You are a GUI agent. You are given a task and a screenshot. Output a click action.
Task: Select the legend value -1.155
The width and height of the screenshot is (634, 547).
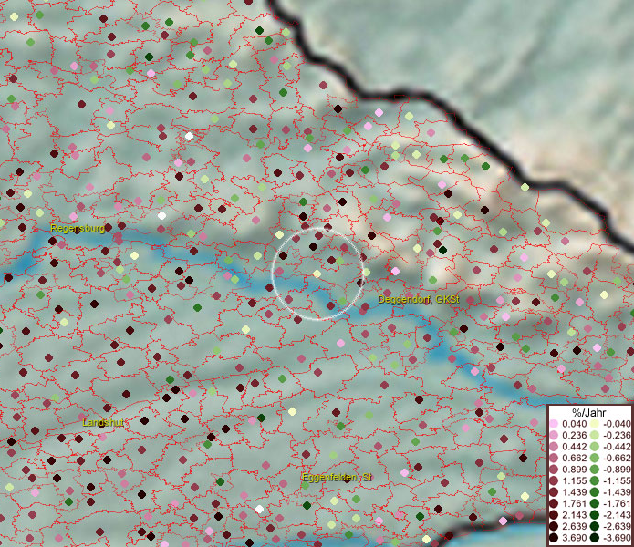617,480
